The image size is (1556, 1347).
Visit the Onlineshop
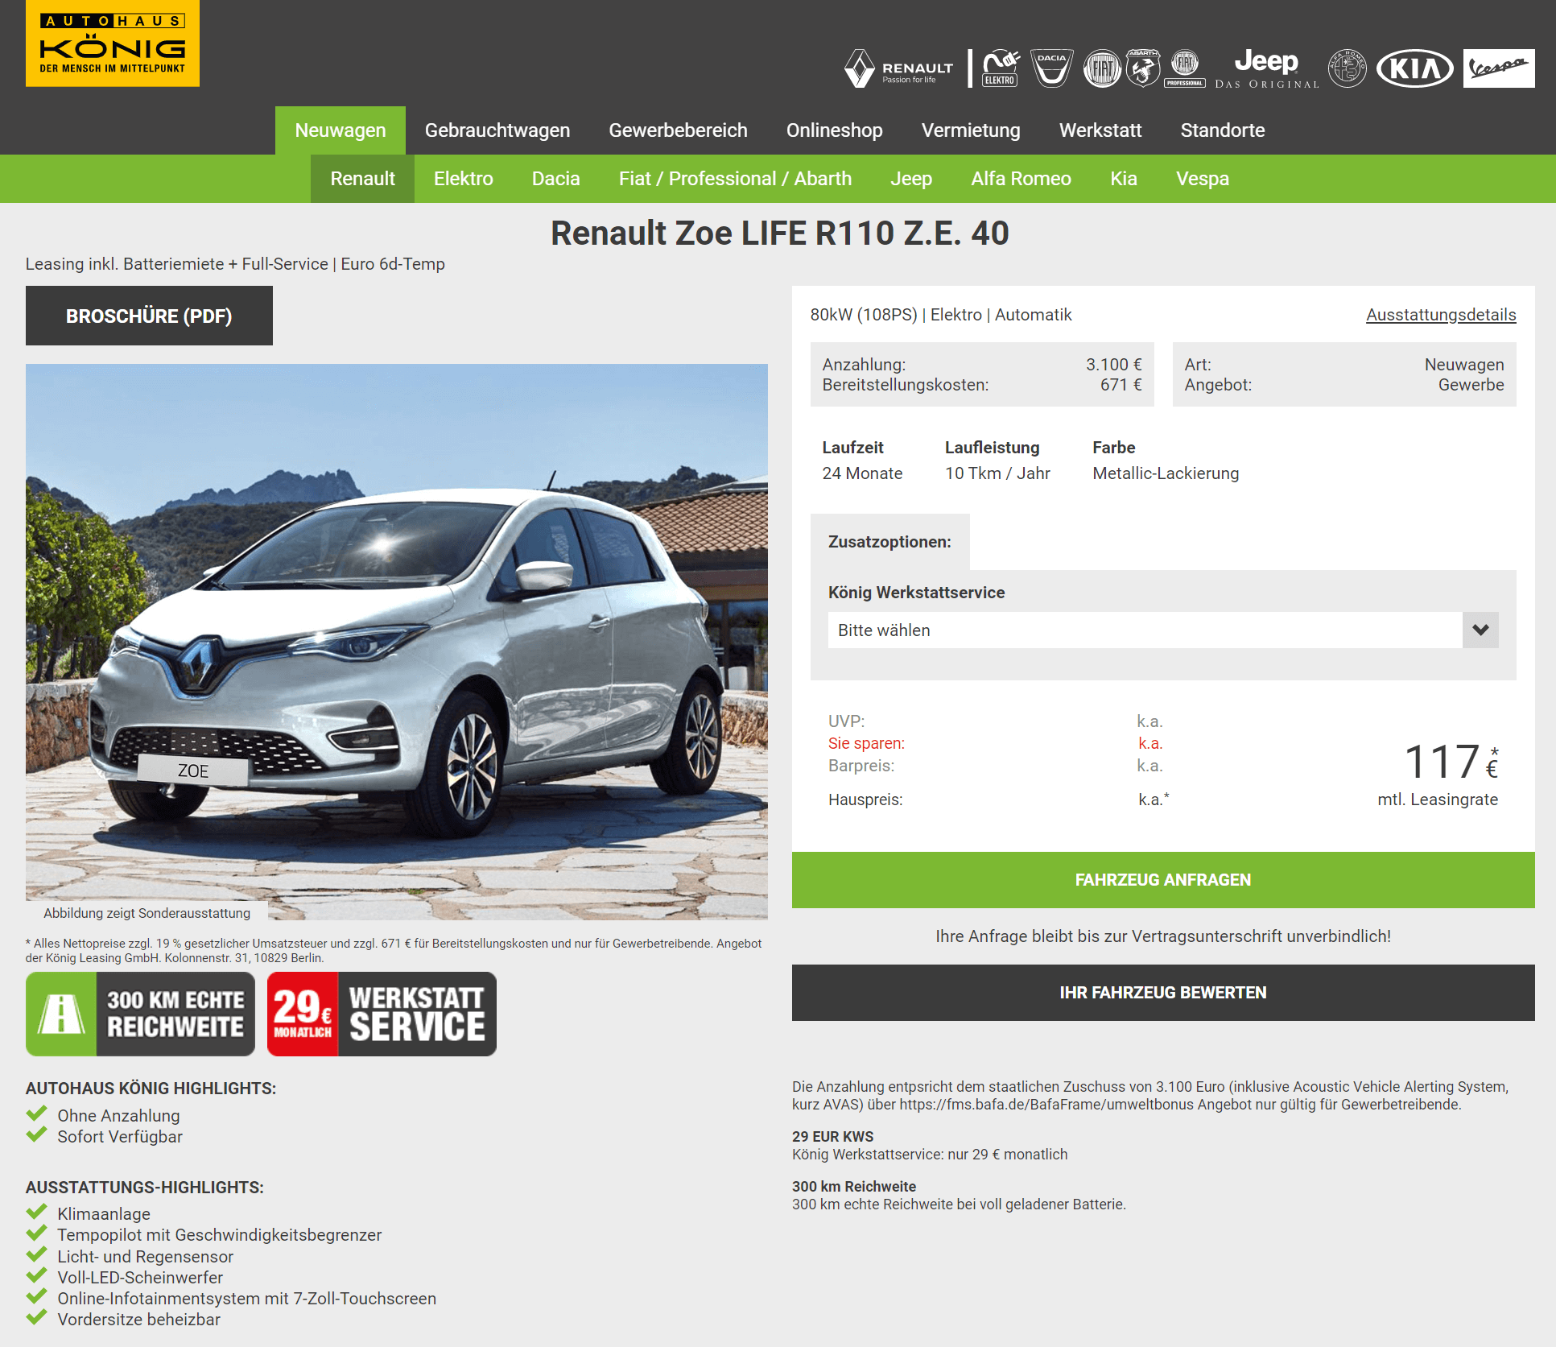pyautogui.click(x=834, y=130)
